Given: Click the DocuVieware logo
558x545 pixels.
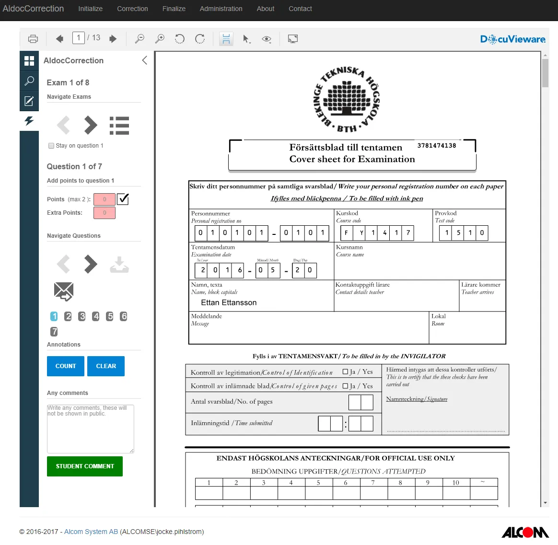Looking at the screenshot, I should pos(512,39).
